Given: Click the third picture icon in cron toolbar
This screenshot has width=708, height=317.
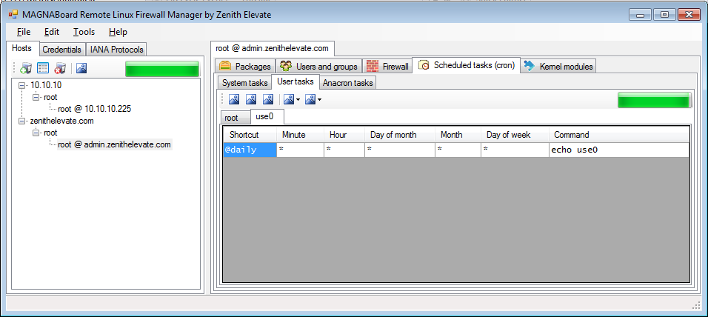Looking at the screenshot, I should (x=268, y=99).
